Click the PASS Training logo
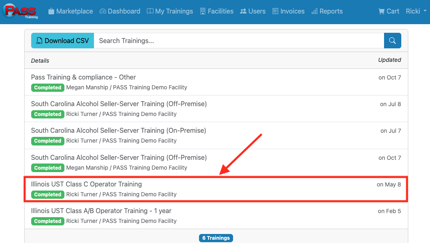Viewport: 430px width, 243px height. coord(20,11)
